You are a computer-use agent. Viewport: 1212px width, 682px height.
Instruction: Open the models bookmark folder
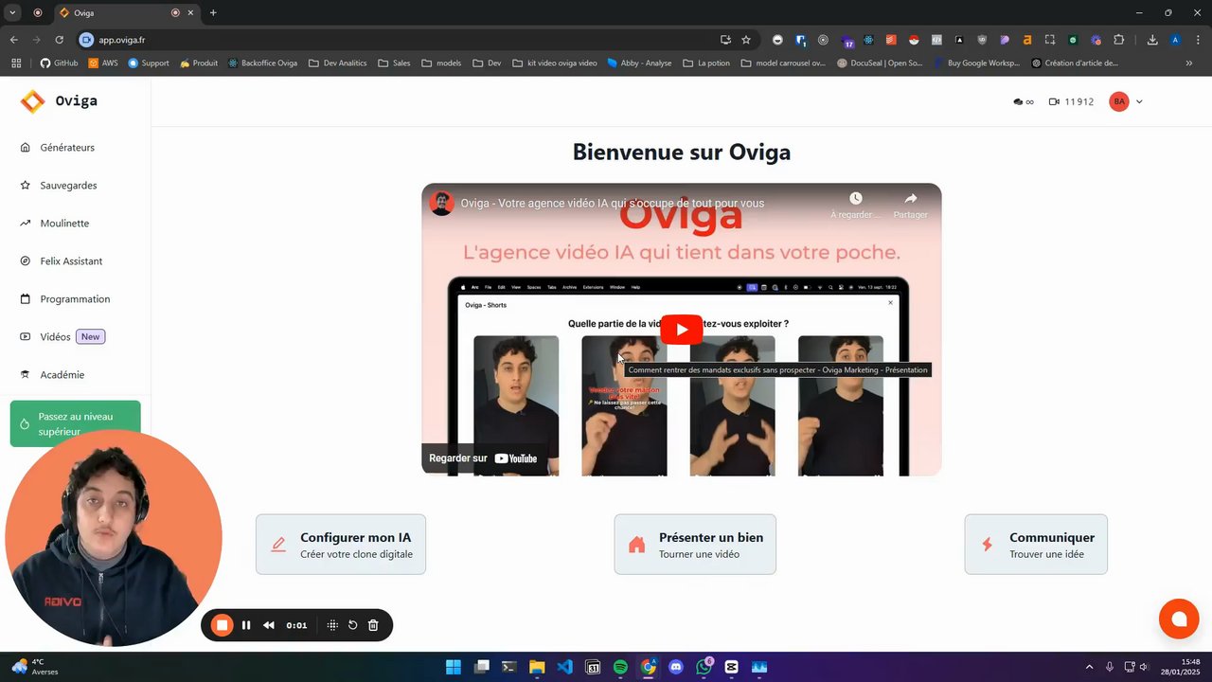(x=441, y=63)
